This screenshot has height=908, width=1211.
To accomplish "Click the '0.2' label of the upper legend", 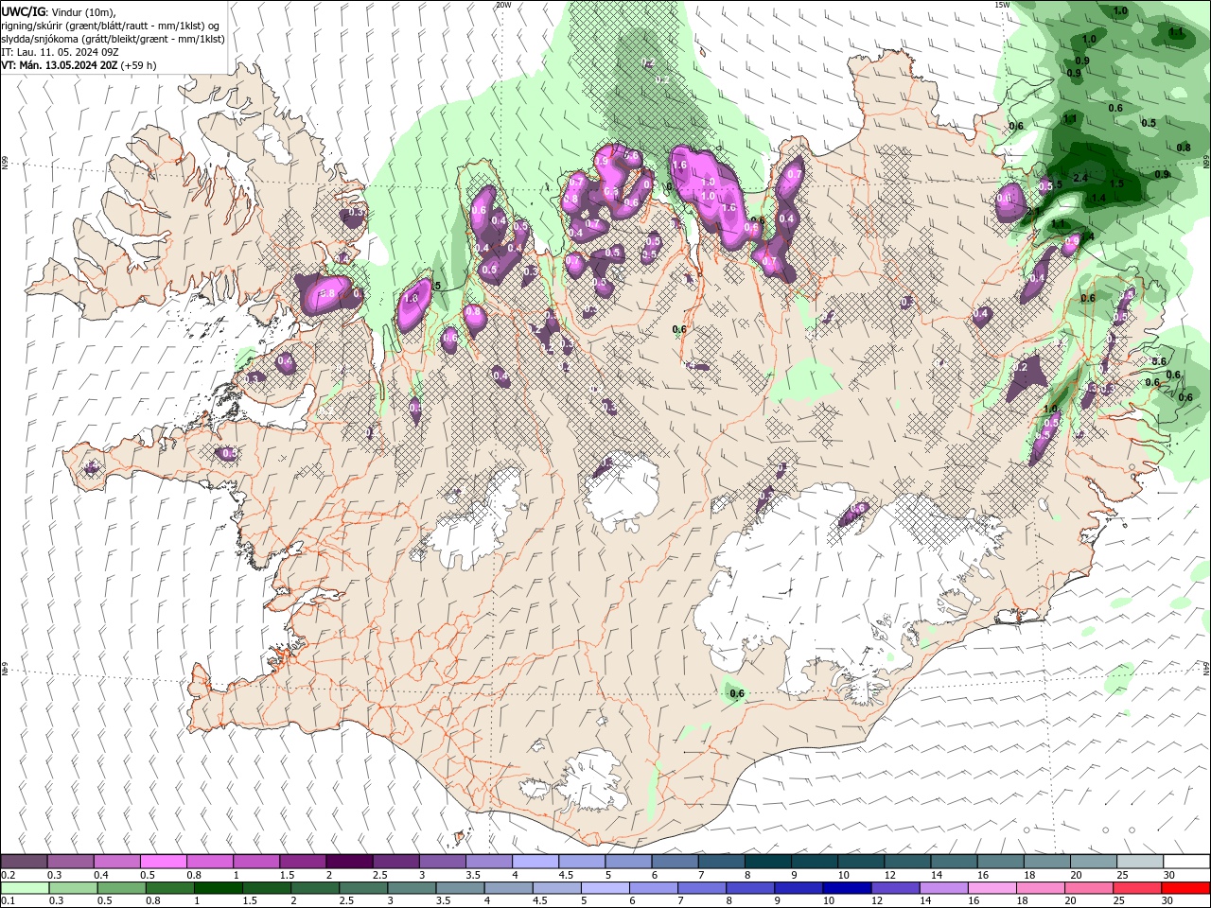I will point(8,875).
